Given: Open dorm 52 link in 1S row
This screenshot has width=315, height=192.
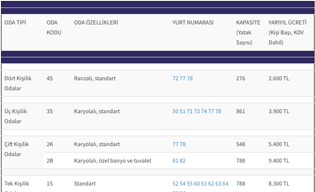Looking at the screenshot, I should point(175,184).
